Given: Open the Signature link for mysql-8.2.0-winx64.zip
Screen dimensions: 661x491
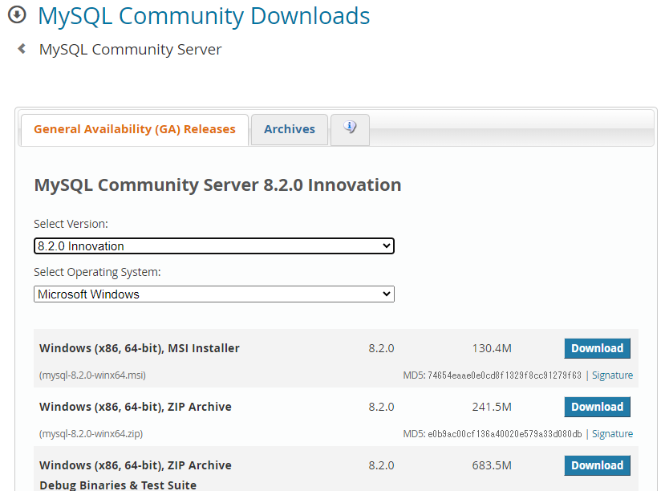Looking at the screenshot, I should 612,434.
